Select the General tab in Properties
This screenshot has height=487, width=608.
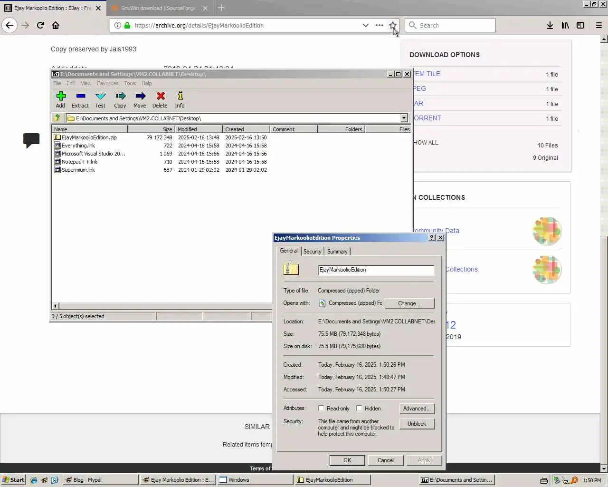(x=289, y=251)
